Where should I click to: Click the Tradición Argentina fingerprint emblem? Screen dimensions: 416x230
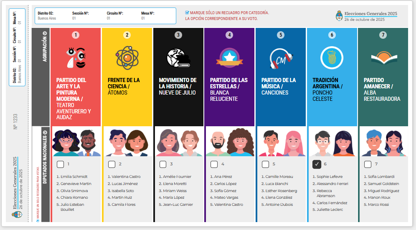coord(332,57)
